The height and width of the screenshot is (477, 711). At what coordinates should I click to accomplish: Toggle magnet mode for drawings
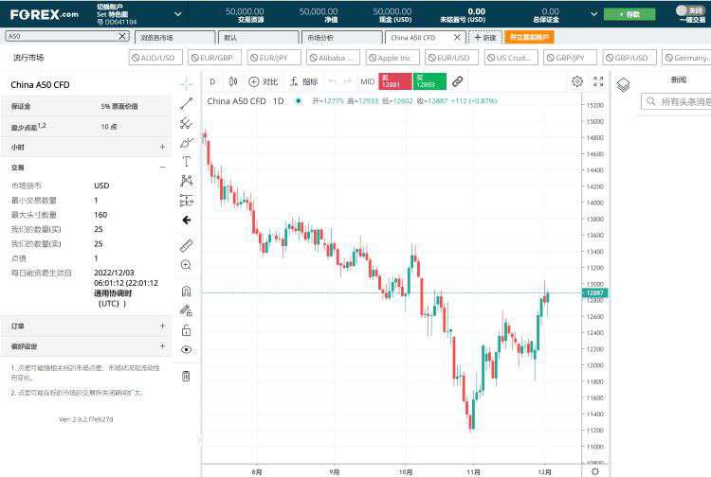point(186,291)
